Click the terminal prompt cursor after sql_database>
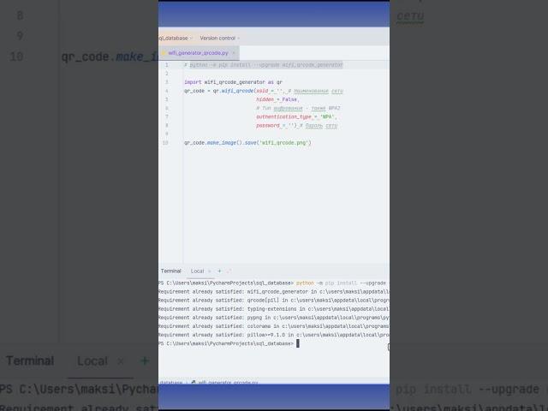Screen dimensions: 548x411 coord(297,343)
